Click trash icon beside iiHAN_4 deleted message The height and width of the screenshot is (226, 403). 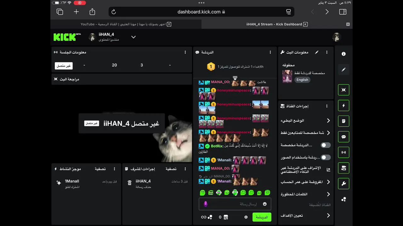pyautogui.click(x=129, y=183)
